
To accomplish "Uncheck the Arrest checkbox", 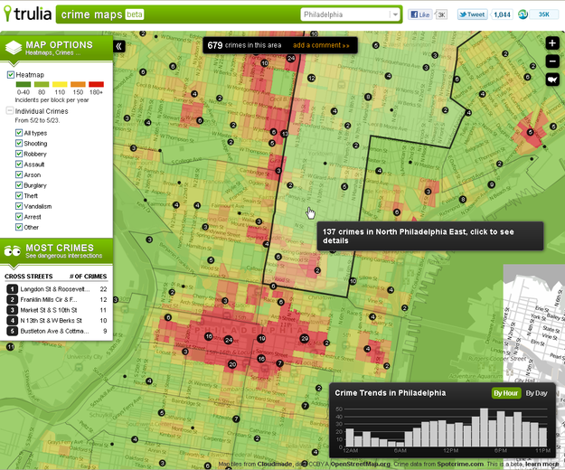I will tap(19, 216).
